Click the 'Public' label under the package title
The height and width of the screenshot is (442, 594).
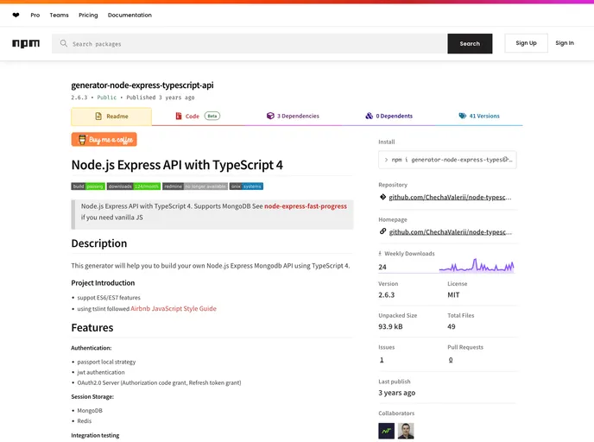point(107,98)
